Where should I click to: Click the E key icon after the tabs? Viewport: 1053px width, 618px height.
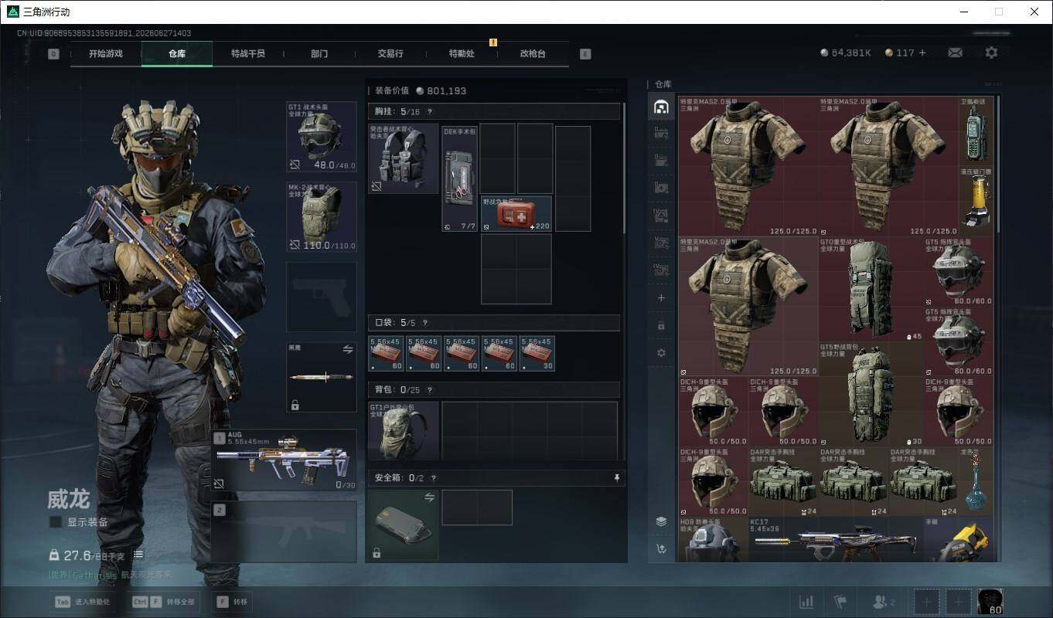point(585,54)
